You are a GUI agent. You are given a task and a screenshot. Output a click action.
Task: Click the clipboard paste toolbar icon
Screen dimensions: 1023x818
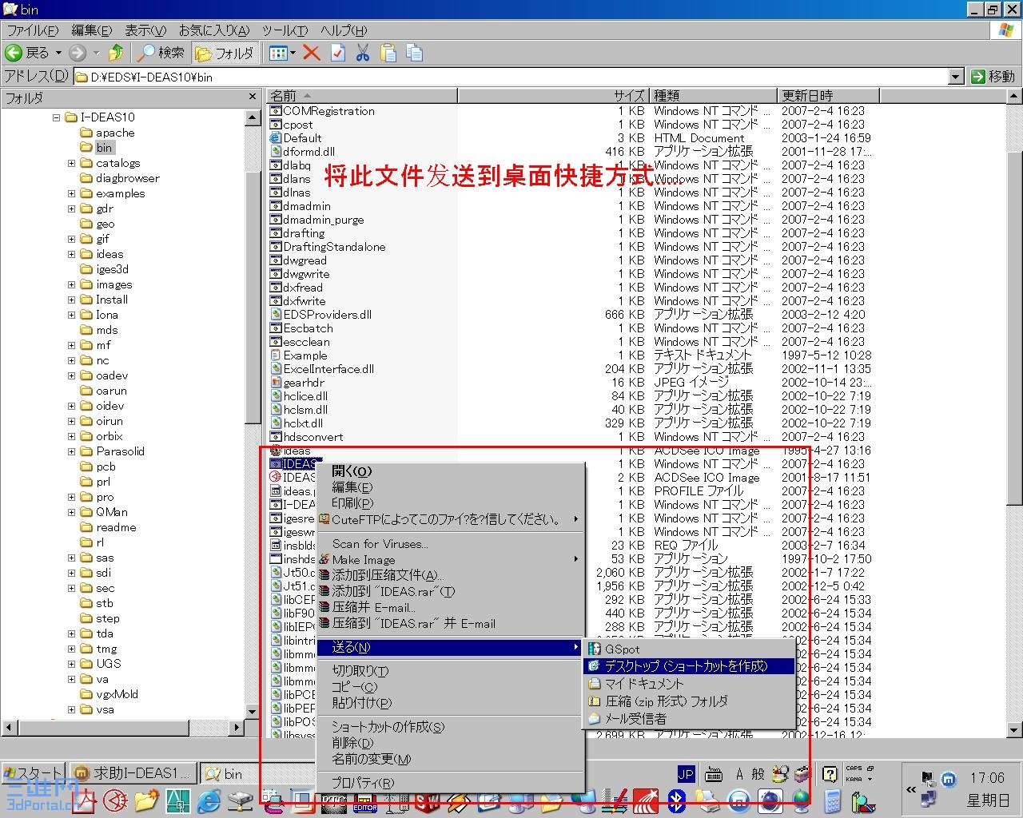(388, 53)
